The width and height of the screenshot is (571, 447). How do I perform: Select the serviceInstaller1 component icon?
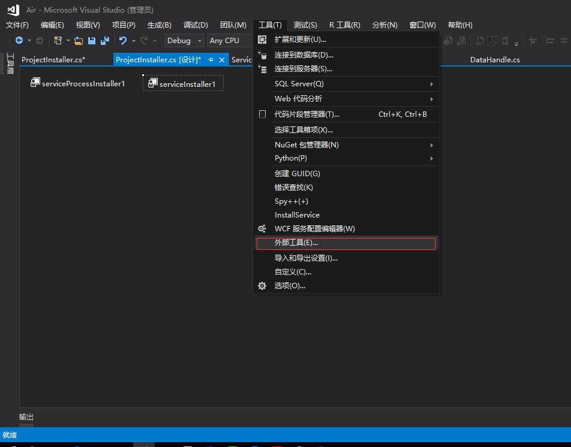[153, 83]
